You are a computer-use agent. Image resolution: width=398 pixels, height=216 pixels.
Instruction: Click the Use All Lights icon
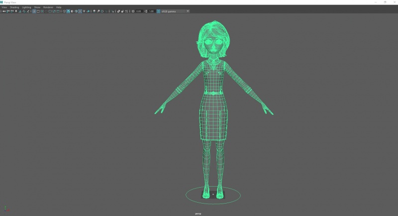84,11
